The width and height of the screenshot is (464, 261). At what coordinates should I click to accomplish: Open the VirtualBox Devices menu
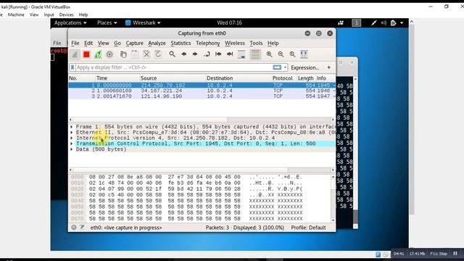66,14
